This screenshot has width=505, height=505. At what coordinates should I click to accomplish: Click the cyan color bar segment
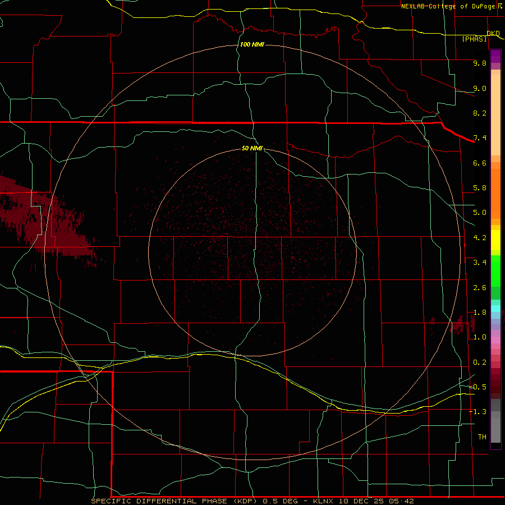click(x=495, y=309)
